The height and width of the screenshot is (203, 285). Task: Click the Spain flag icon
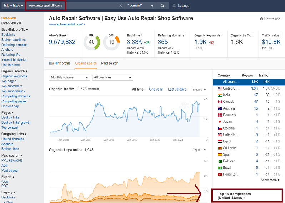click(220, 155)
